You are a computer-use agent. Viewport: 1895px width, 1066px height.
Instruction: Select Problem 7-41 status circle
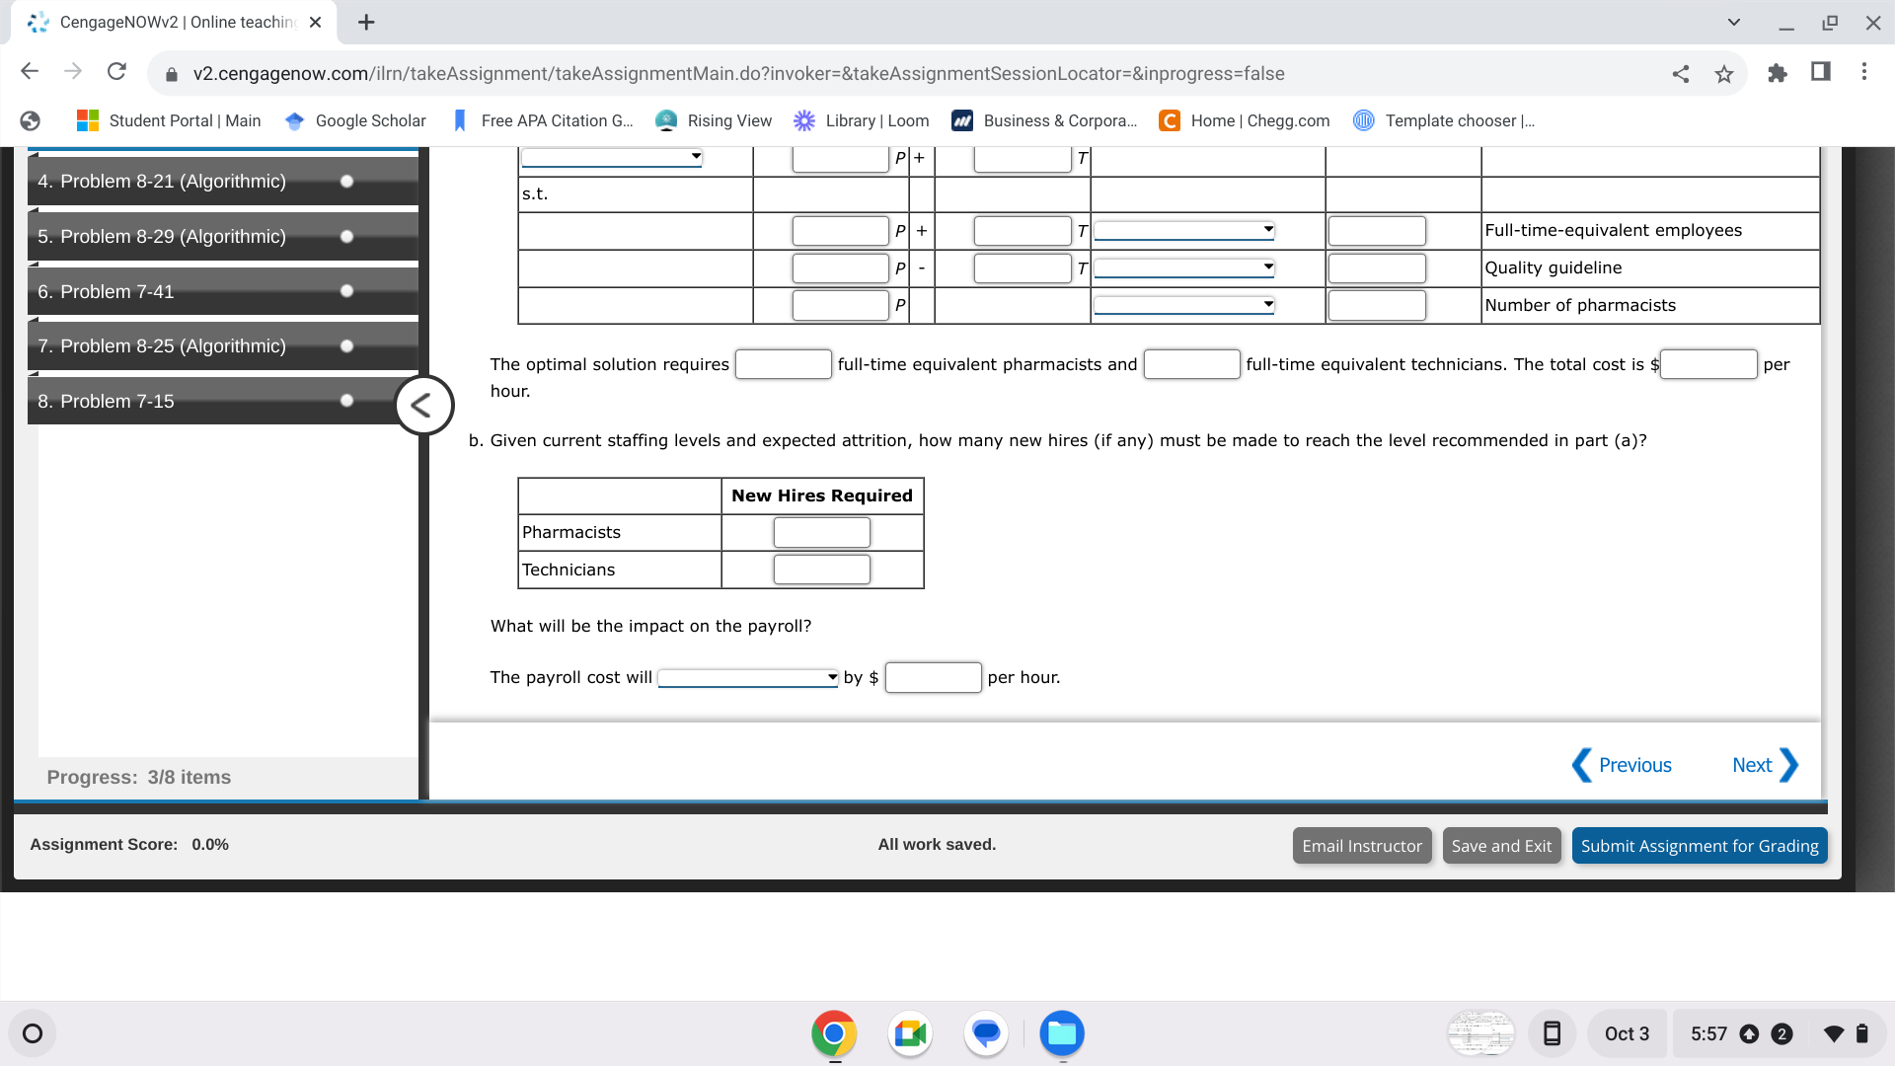point(346,291)
